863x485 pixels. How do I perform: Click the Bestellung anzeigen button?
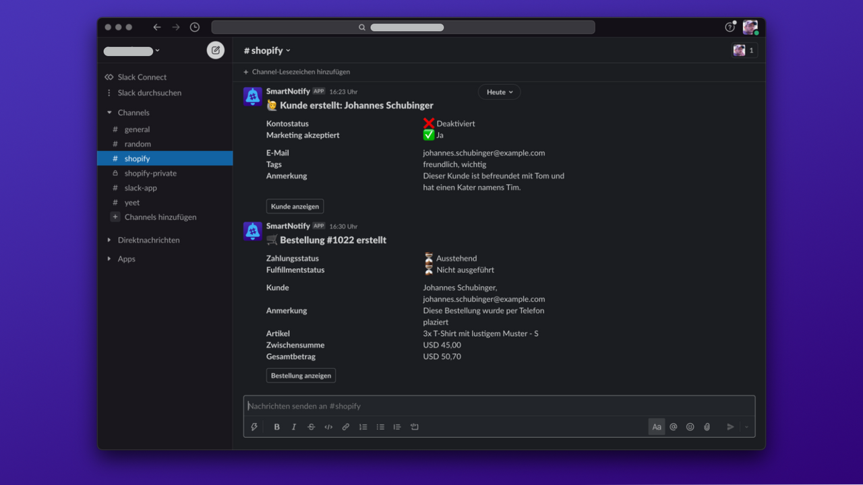(x=301, y=375)
